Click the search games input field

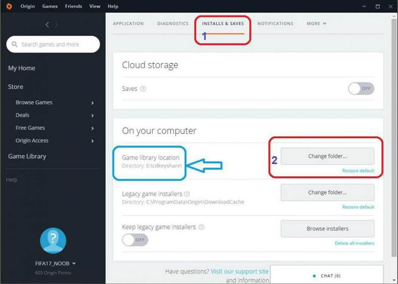[x=53, y=44]
